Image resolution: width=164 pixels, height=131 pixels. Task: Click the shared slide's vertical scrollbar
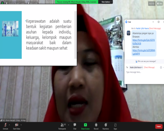[75, 35]
